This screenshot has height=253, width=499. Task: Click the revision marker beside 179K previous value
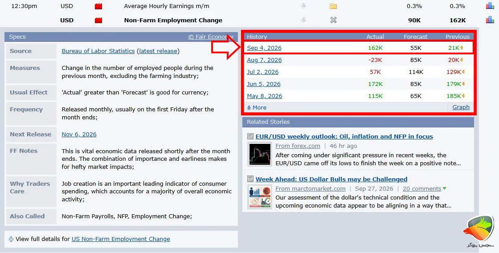pyautogui.click(x=463, y=84)
